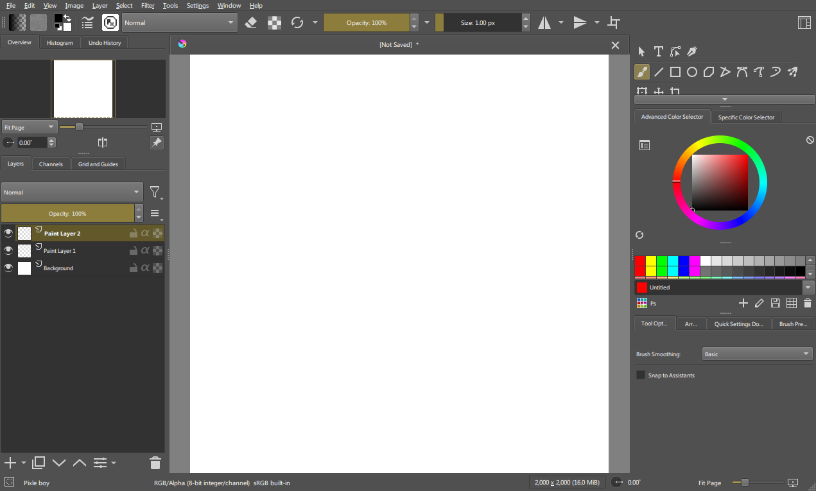Viewport: 816px width, 491px height.
Task: Open the Filter menu
Action: [148, 6]
